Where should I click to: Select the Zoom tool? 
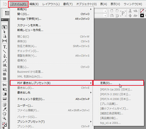[4, 118]
